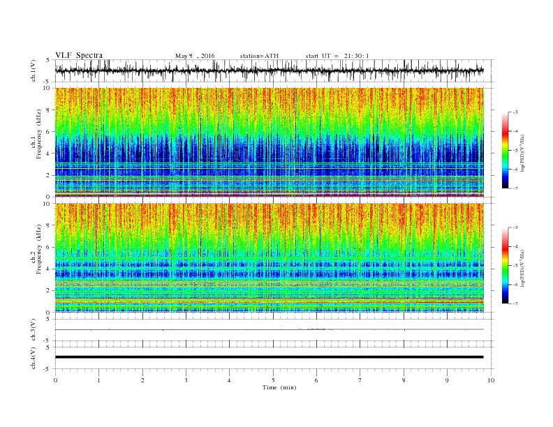Viewport: 553px width, 427px height.
Task: Click the "4" tick on the time axis
Action: pyautogui.click(x=229, y=380)
